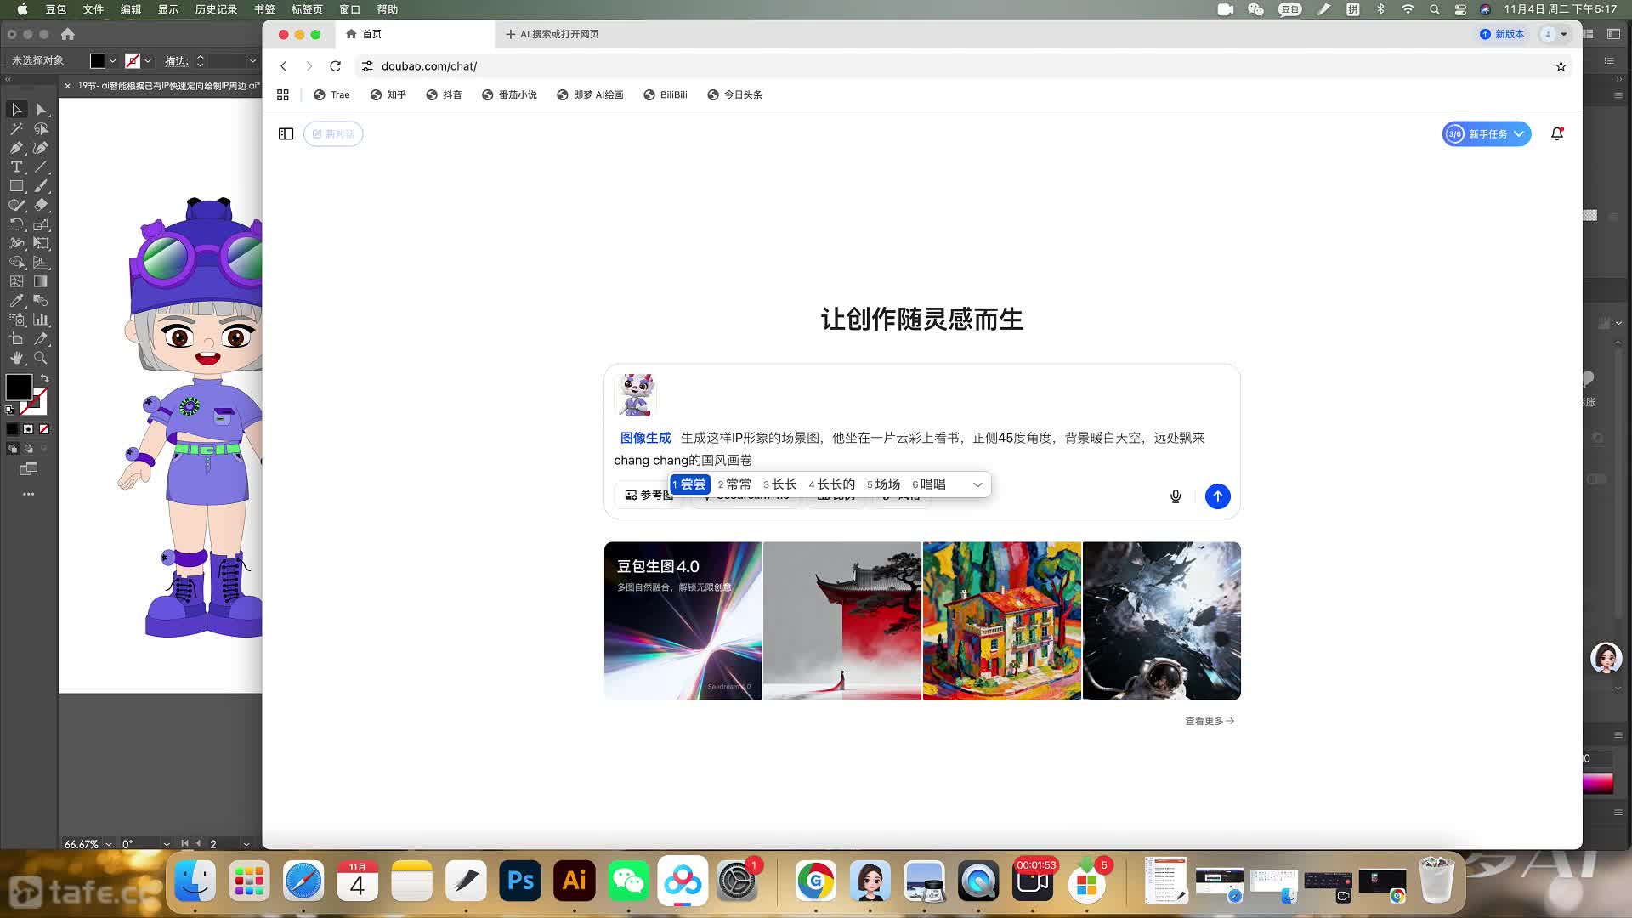
Task: Open the artboard number dropdown
Action: pyautogui.click(x=246, y=844)
